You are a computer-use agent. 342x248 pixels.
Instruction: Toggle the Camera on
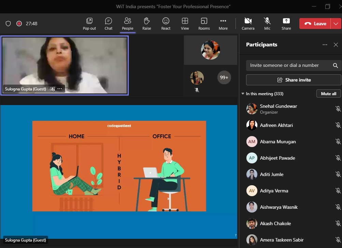[x=248, y=24]
